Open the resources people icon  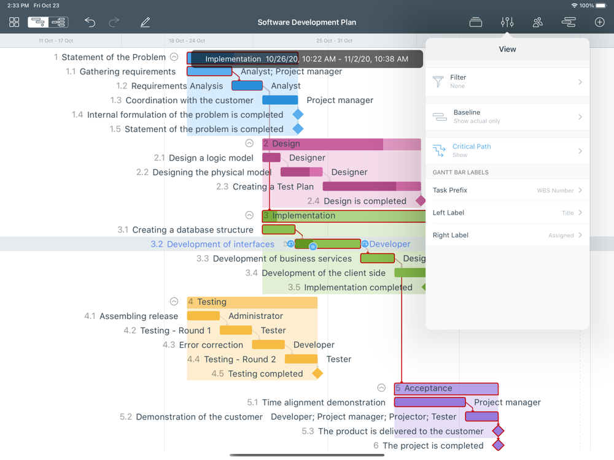click(538, 22)
